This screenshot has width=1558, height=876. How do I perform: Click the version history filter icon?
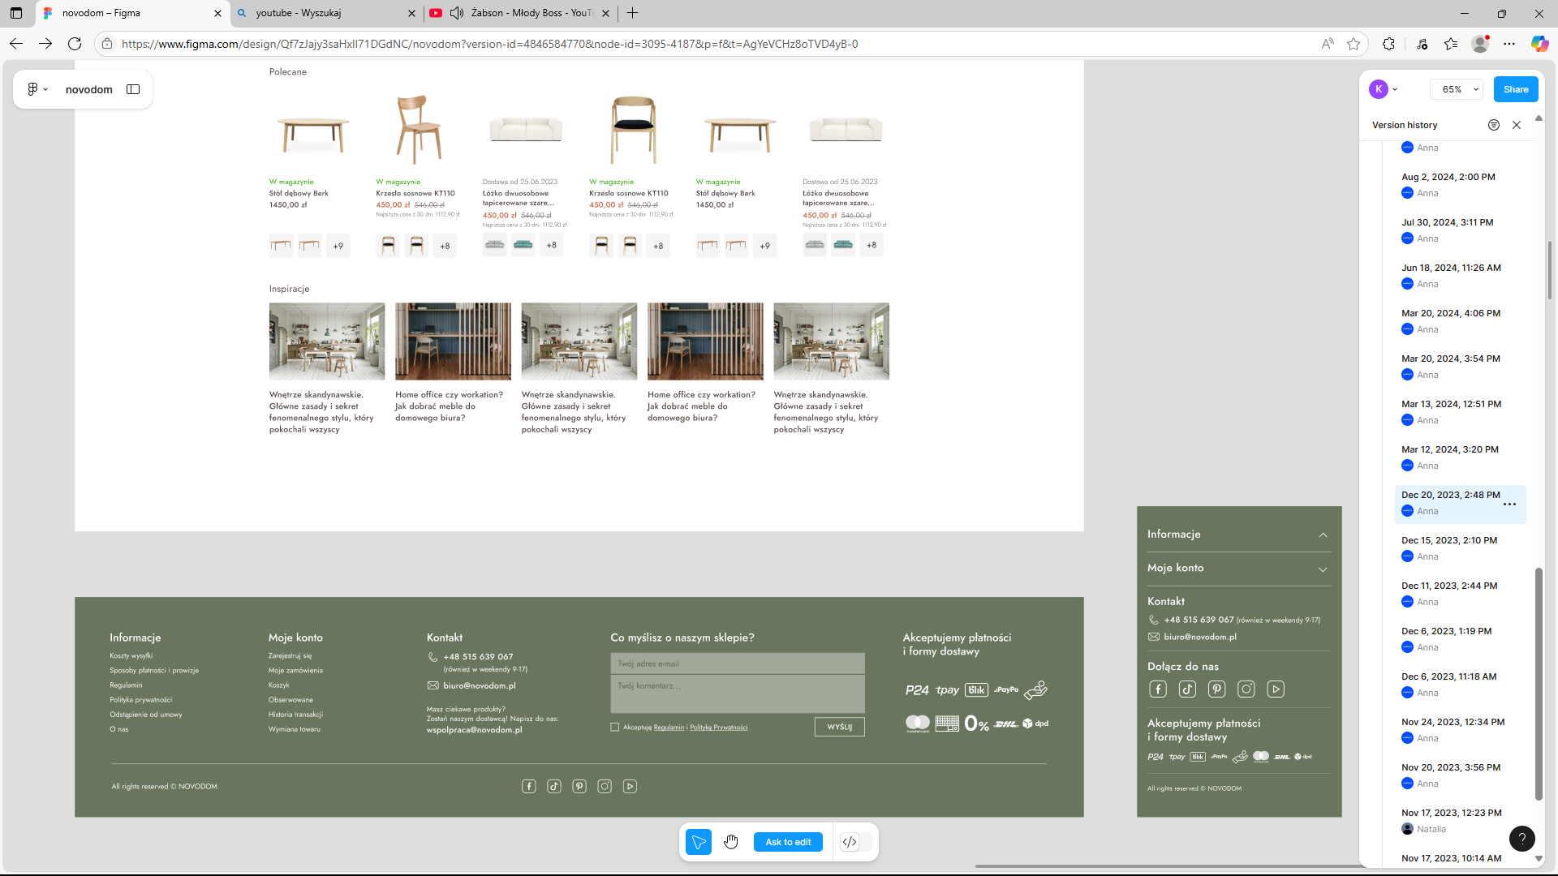point(1493,125)
